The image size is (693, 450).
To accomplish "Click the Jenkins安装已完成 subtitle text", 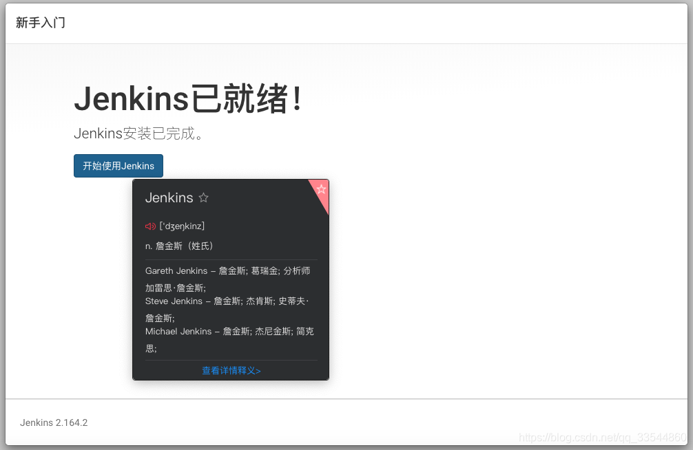I will (139, 133).
